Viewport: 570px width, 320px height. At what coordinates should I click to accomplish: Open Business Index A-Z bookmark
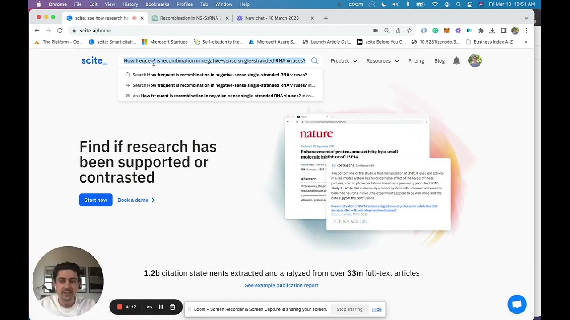click(489, 42)
